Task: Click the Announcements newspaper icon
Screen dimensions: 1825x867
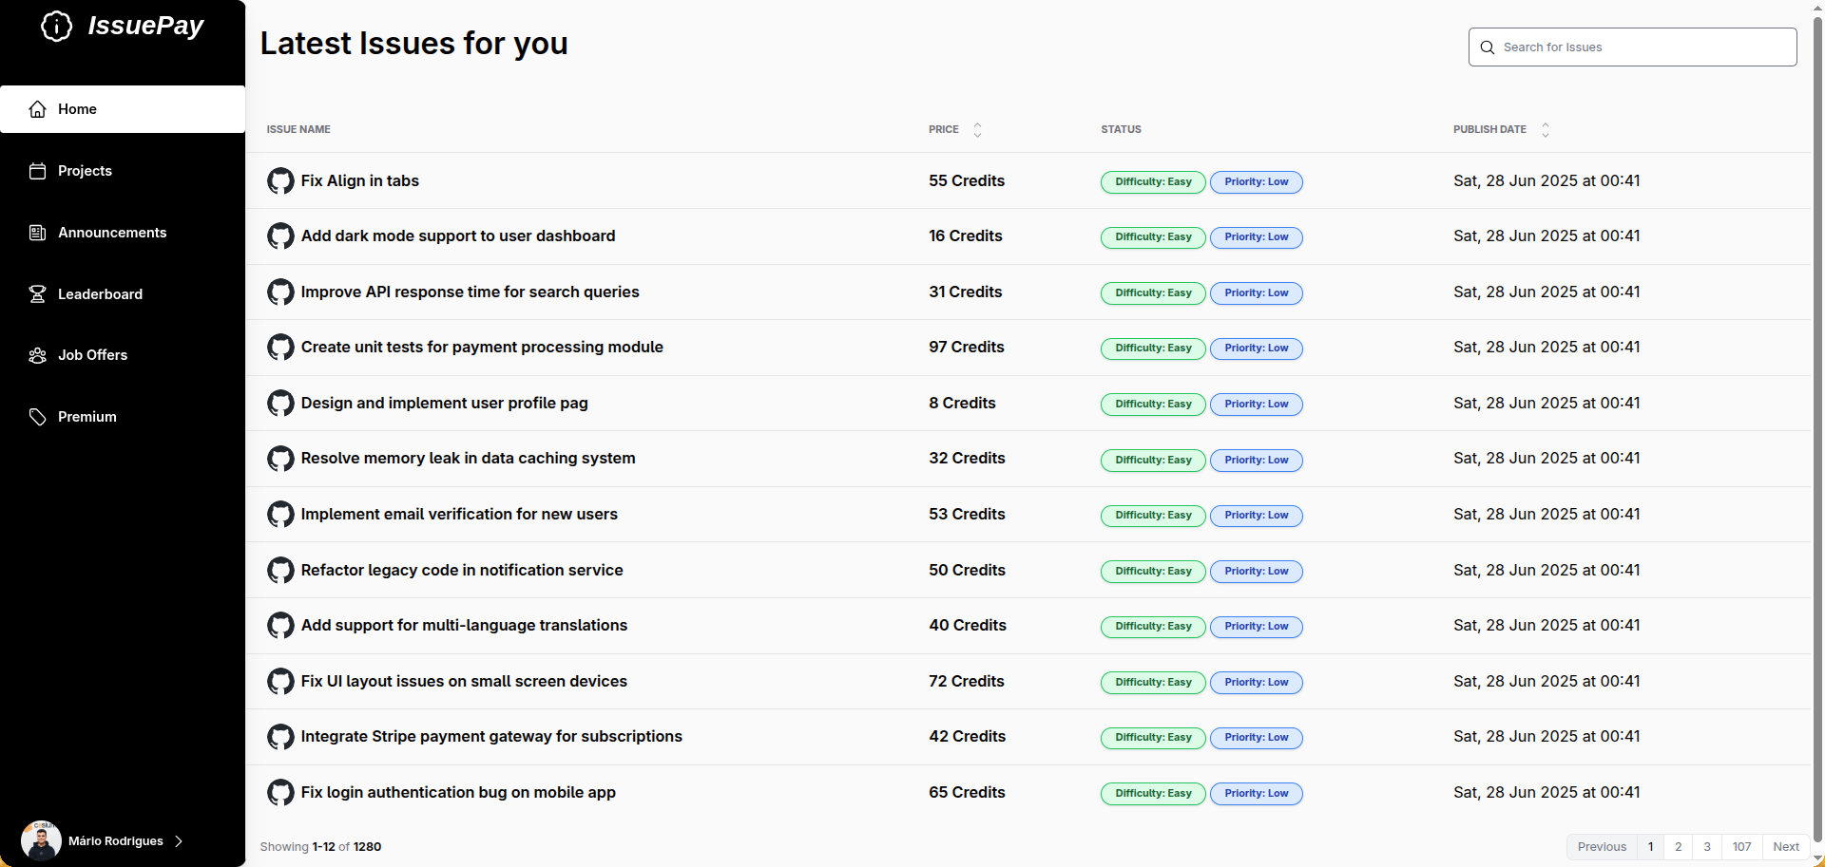Action: (38, 233)
